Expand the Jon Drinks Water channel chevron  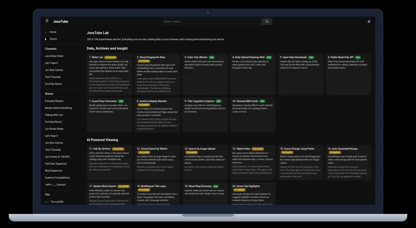pos(77,56)
